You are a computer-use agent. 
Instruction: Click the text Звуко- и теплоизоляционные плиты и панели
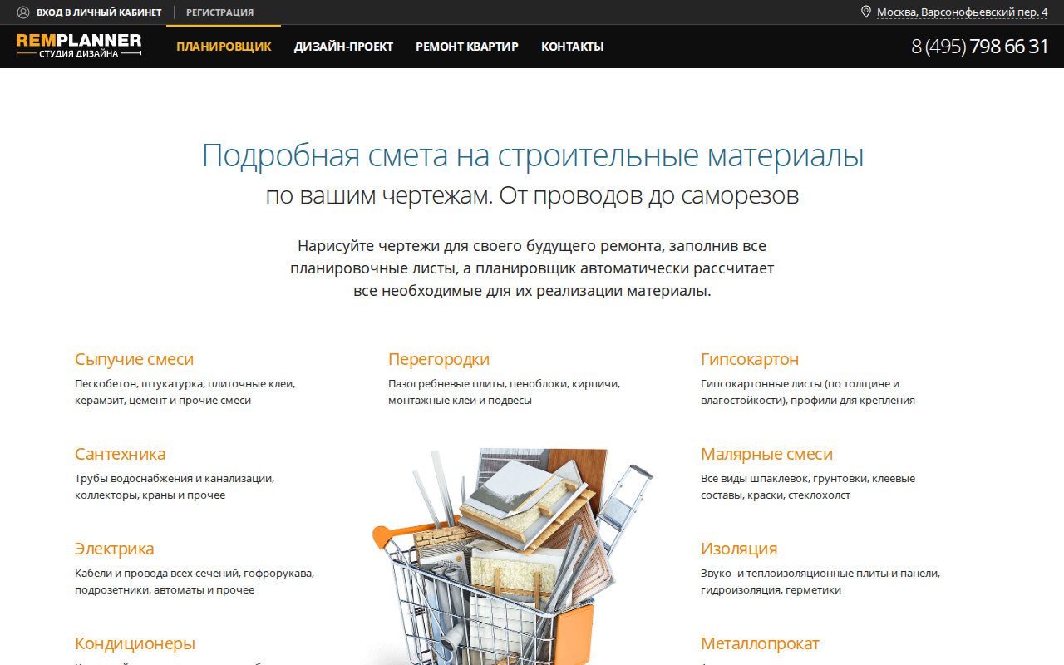coord(820,574)
